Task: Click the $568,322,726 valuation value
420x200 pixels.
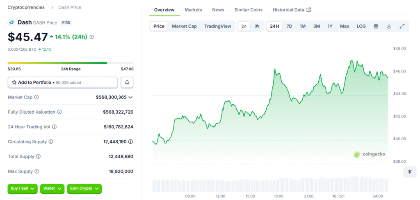Action: click(118, 112)
